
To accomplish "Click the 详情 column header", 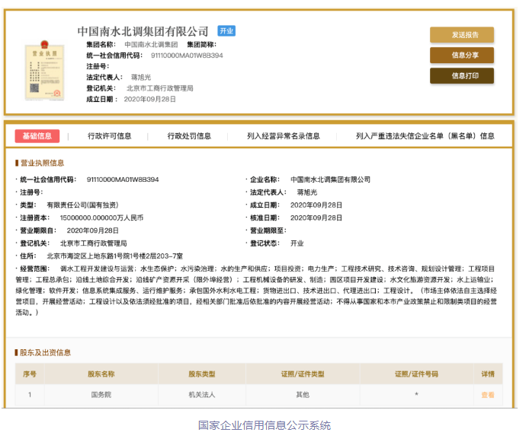I will pyautogui.click(x=488, y=374).
